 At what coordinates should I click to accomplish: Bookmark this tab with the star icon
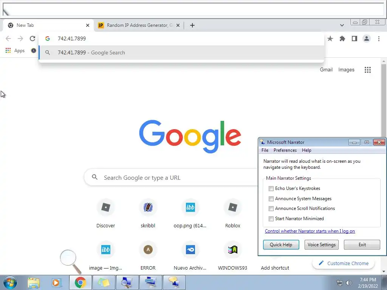click(330, 39)
